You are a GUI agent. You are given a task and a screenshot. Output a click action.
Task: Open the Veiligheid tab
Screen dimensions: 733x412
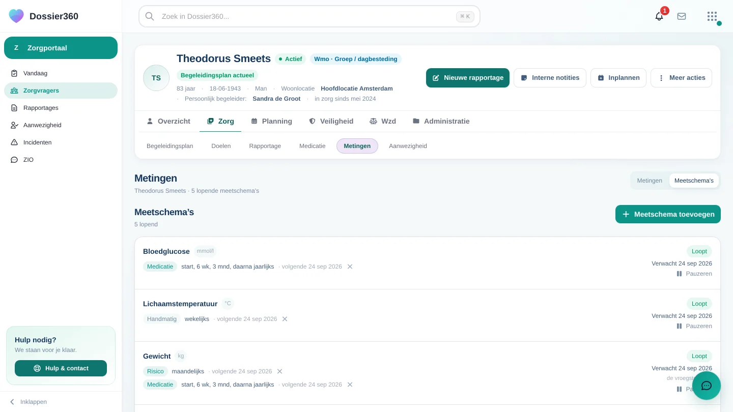[x=331, y=121]
